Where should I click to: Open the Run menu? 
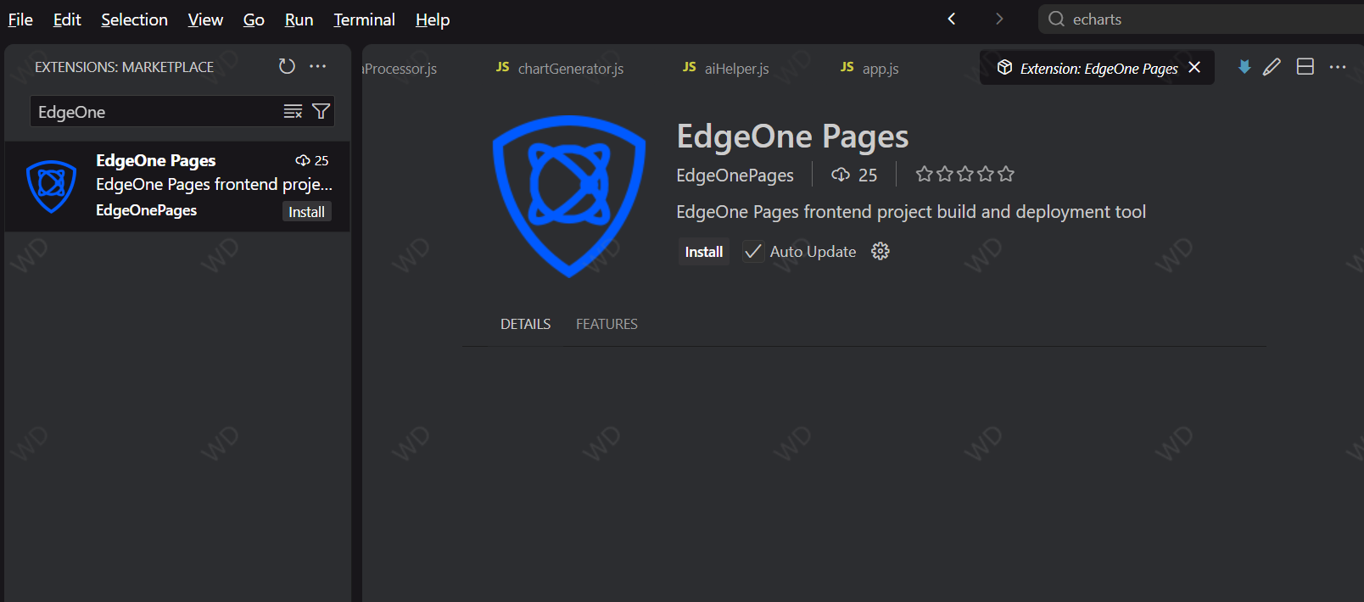[x=299, y=20]
